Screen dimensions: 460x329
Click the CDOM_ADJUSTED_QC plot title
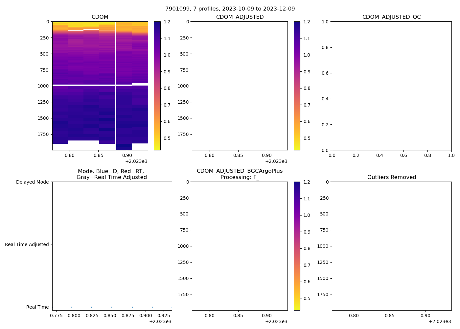pyautogui.click(x=391, y=17)
